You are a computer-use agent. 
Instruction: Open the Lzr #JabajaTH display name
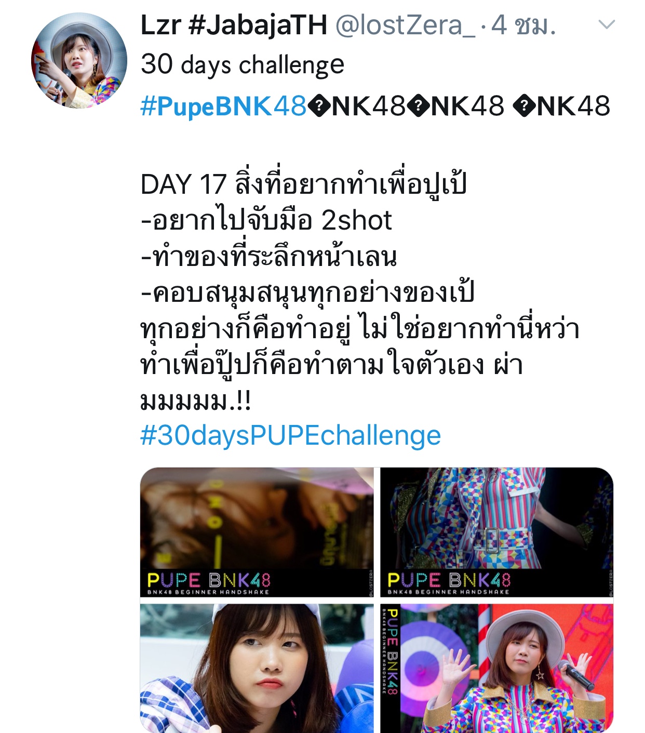[x=234, y=25]
